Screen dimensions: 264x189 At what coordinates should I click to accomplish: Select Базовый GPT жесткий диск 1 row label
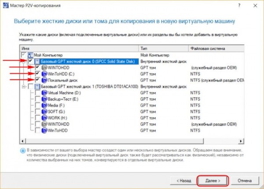89,87
